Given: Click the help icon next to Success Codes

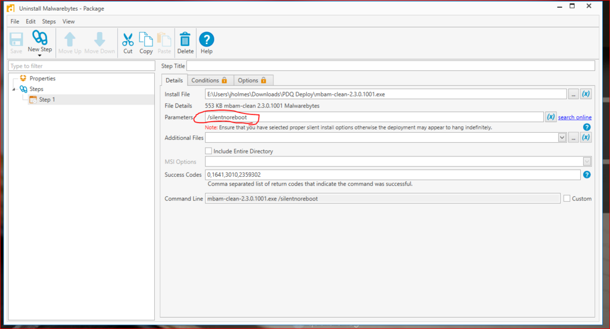Looking at the screenshot, I should (x=587, y=175).
